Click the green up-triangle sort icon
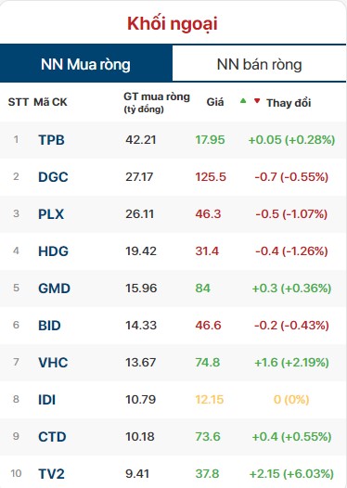The image size is (347, 488). tap(243, 100)
